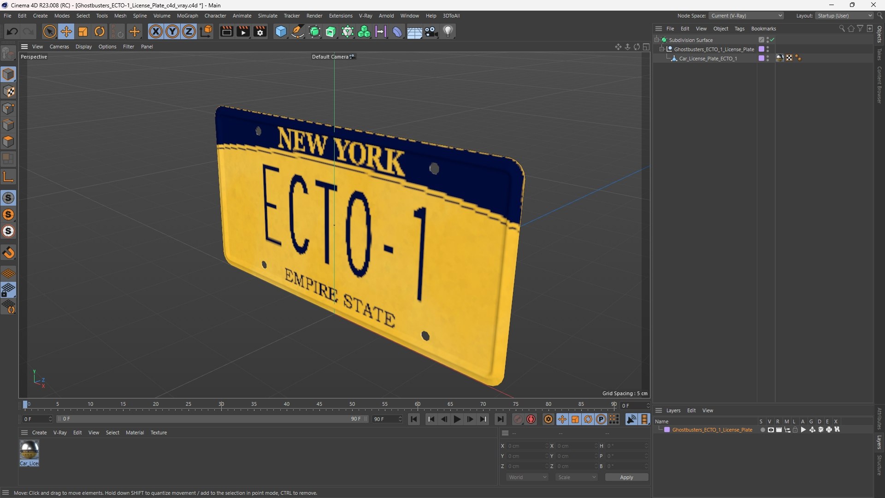This screenshot has width=885, height=498.
Task: Open viewport Display menu
Action: [83, 47]
